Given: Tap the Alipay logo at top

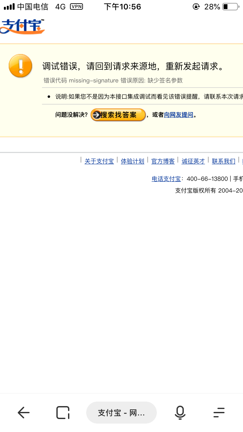Looking at the screenshot, I should click(x=22, y=27).
